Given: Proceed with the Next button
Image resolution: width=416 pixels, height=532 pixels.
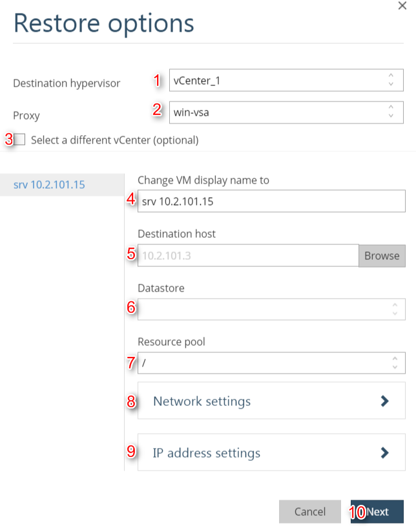Looking at the screenshot, I should click(x=377, y=511).
